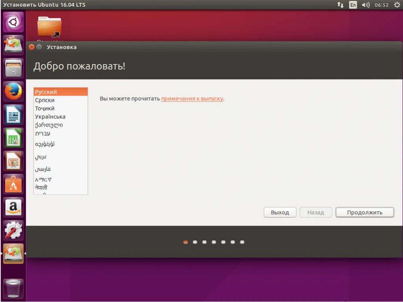Select Uyghur ئۇيغۇرچە language entry

(61, 144)
